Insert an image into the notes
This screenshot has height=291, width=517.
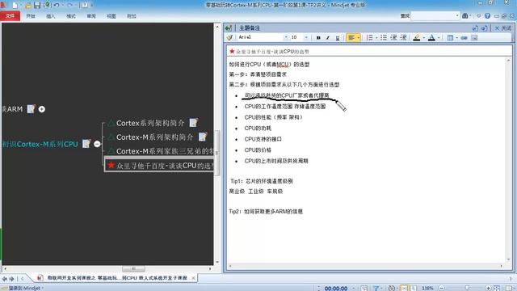pyautogui.click(x=474, y=38)
